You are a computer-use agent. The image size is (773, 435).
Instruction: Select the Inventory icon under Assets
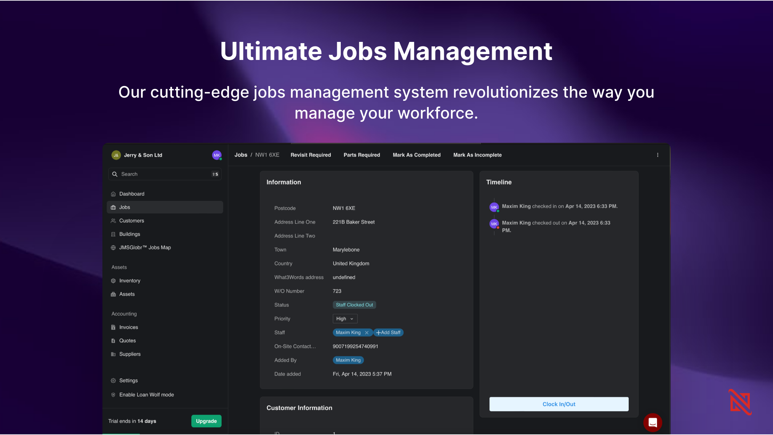pyautogui.click(x=113, y=280)
